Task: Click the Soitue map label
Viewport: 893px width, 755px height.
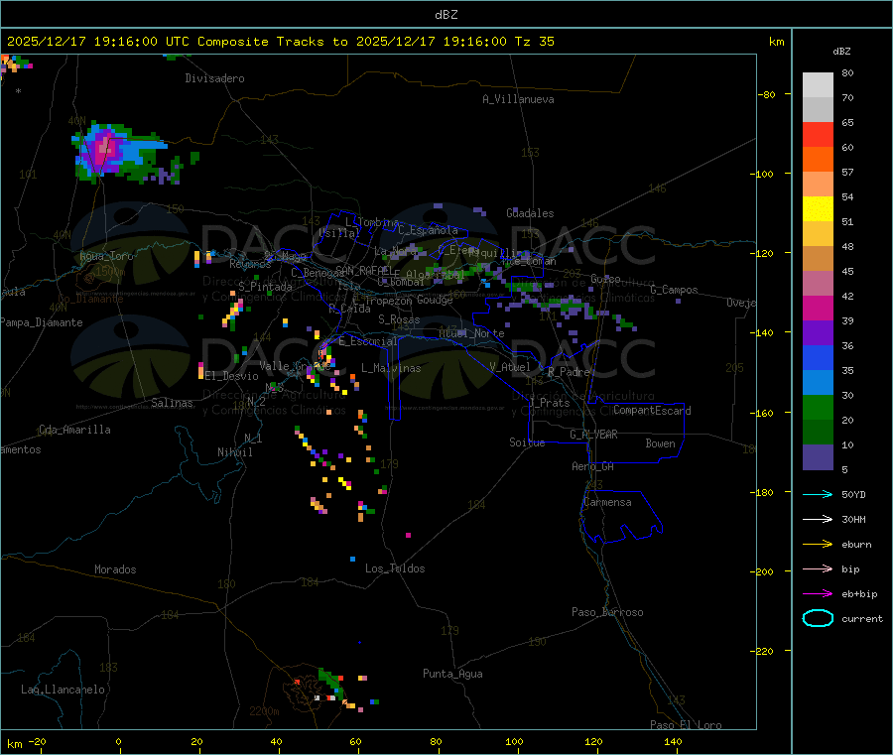Action: point(527,442)
